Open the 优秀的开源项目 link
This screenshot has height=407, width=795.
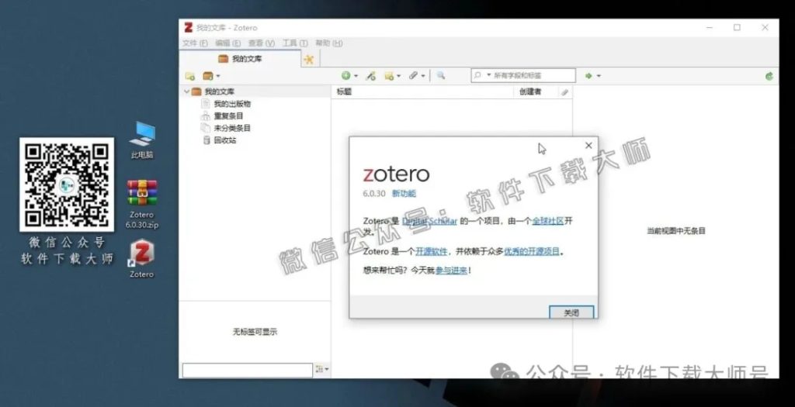[x=532, y=251]
